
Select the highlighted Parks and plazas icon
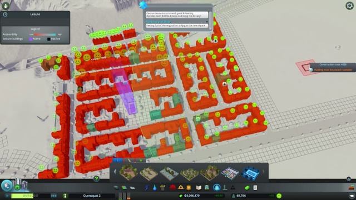pos(217,188)
